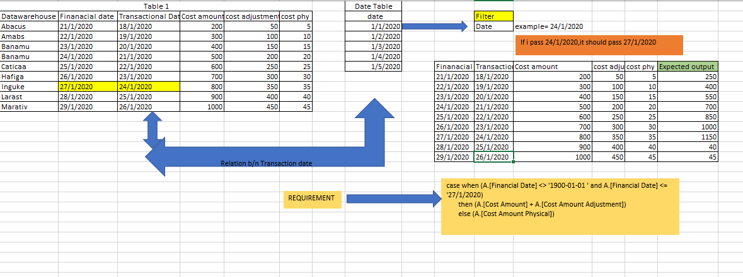
Task: Select the 'Date Table' title cell
Action: tap(374, 7)
